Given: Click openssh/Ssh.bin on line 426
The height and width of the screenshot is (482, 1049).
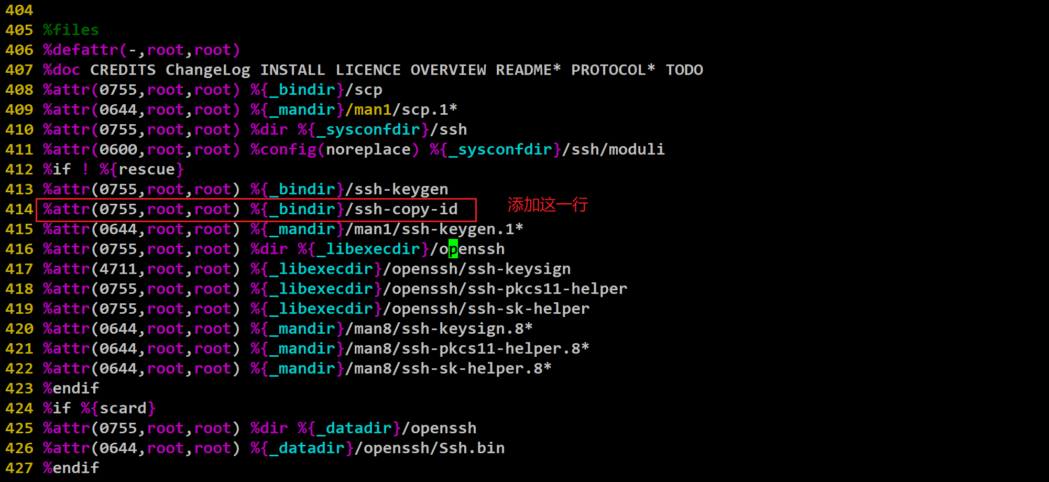Looking at the screenshot, I should tap(434, 448).
